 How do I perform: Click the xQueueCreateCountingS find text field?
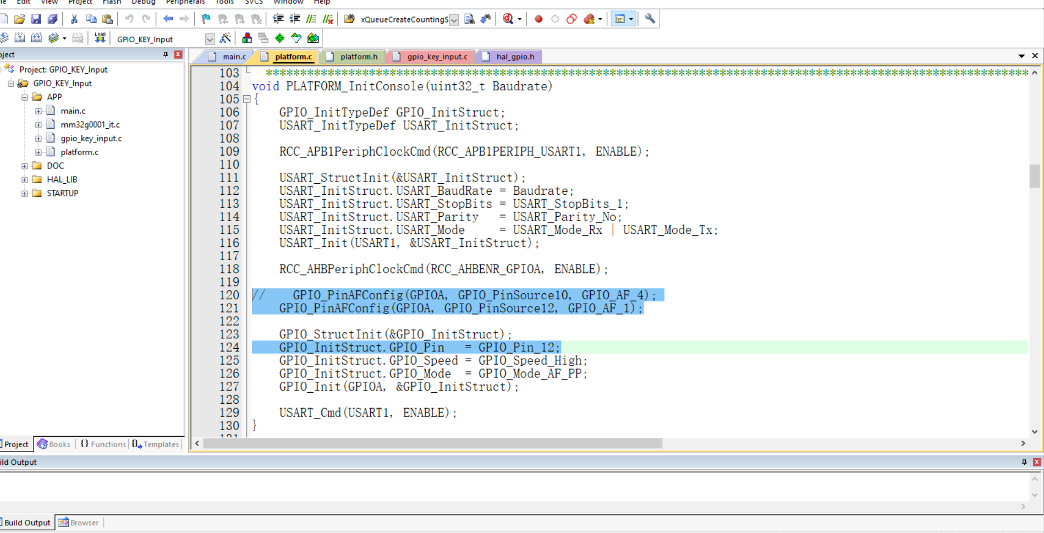point(404,20)
